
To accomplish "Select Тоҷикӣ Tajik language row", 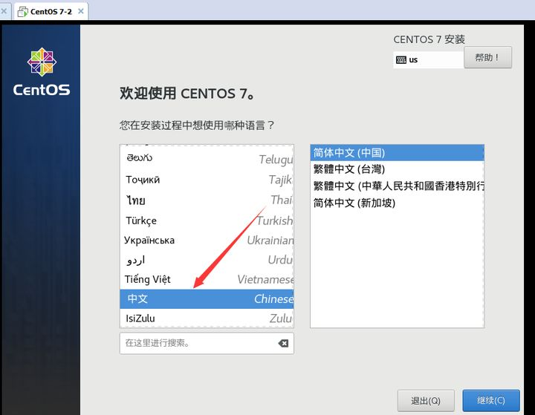I will click(x=207, y=180).
